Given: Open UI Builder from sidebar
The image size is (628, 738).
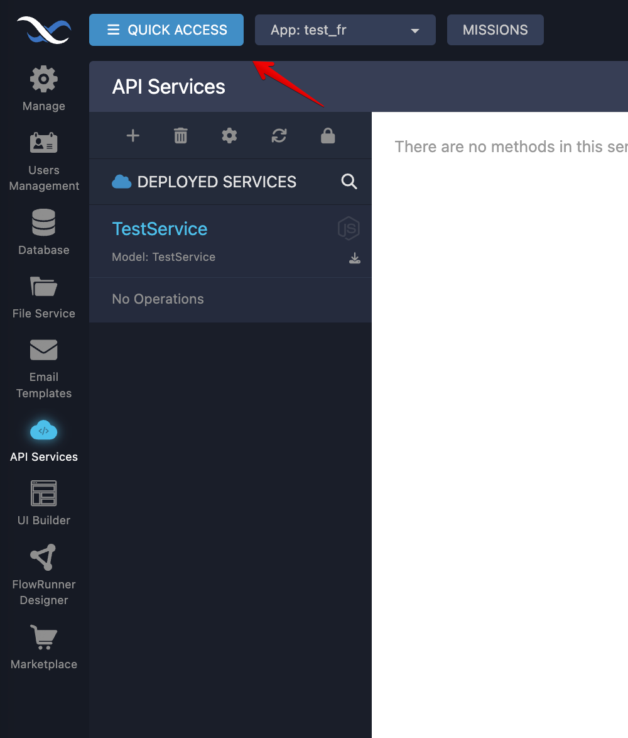Looking at the screenshot, I should (x=44, y=503).
